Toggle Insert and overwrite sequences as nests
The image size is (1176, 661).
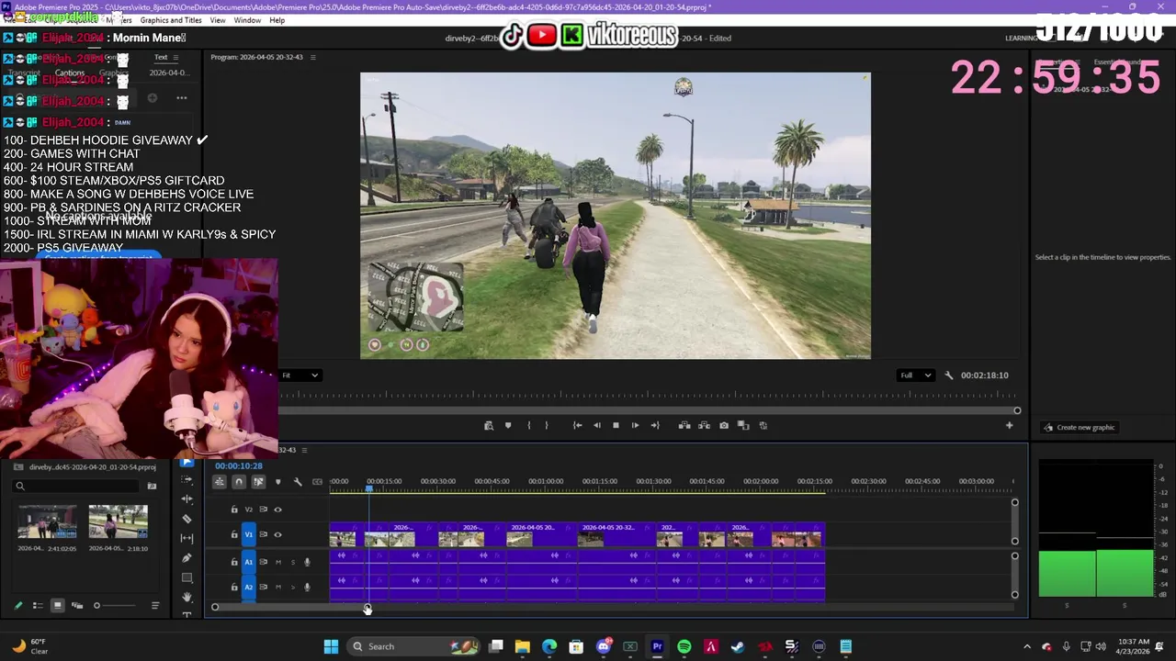click(220, 481)
